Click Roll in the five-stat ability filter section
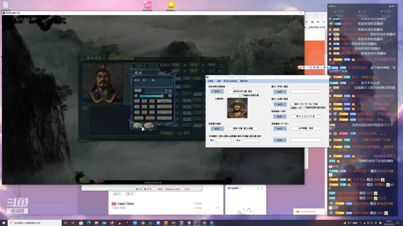Viewport: 403px width, 226px height. tap(280, 104)
